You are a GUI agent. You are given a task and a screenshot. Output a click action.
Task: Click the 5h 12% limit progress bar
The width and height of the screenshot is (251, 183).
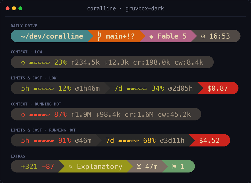click(x=44, y=89)
